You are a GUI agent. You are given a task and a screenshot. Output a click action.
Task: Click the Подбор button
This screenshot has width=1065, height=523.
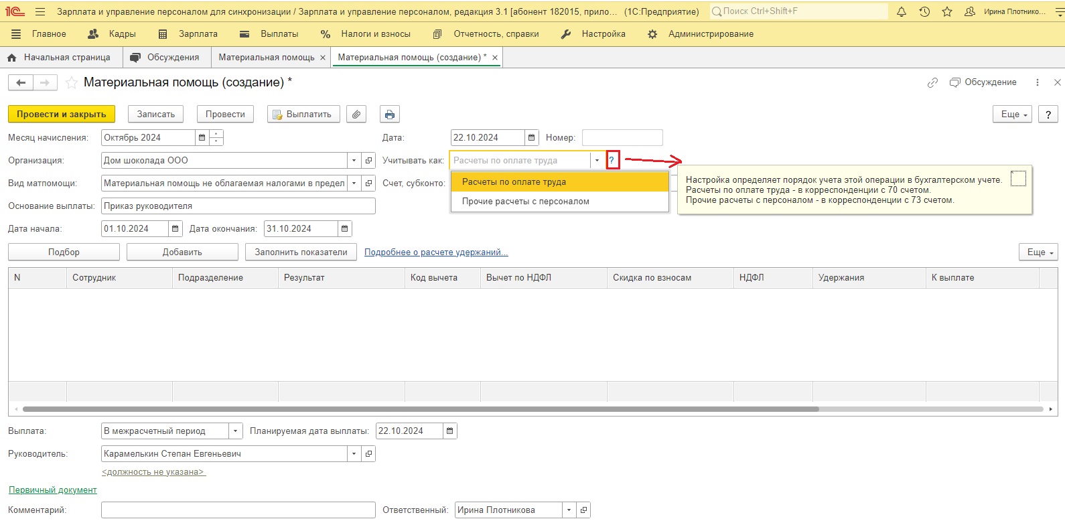[64, 252]
